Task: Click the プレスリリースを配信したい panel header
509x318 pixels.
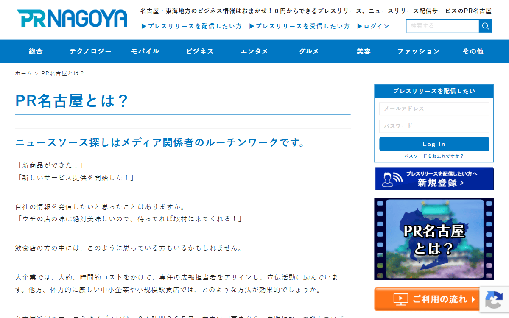Action: pyautogui.click(x=434, y=91)
